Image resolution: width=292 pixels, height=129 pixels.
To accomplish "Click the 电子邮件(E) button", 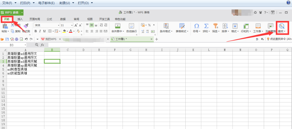I will click(47, 3).
